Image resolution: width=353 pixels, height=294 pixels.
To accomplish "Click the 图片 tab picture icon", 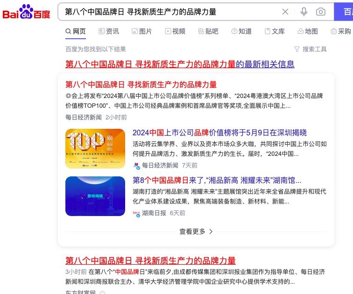I will [135, 31].
